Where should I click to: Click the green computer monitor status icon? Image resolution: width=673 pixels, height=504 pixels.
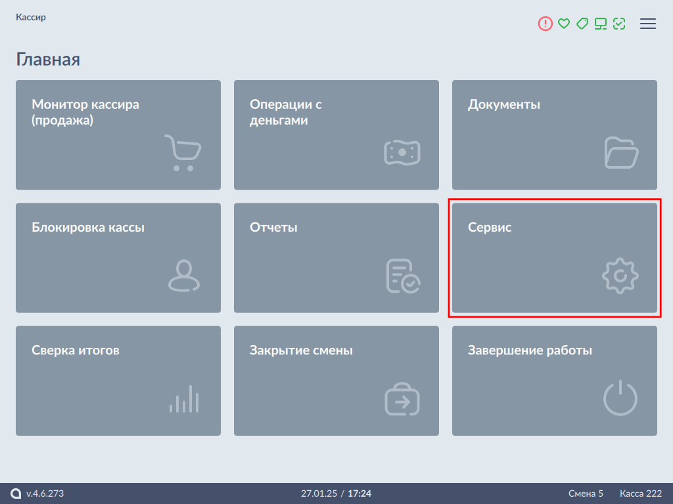coord(600,24)
